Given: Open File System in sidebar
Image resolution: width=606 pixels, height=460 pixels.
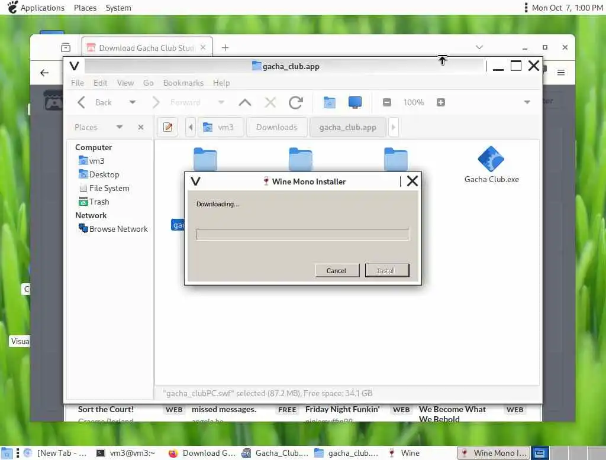Looking at the screenshot, I should click(104, 188).
